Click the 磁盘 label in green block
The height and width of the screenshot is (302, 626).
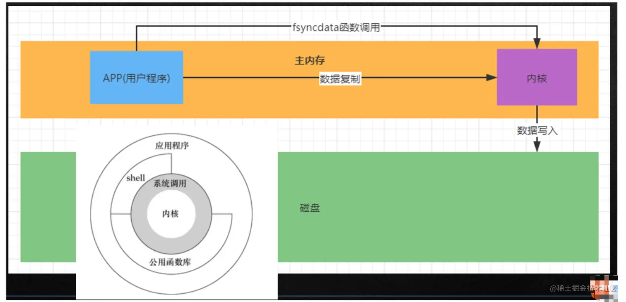(x=309, y=208)
